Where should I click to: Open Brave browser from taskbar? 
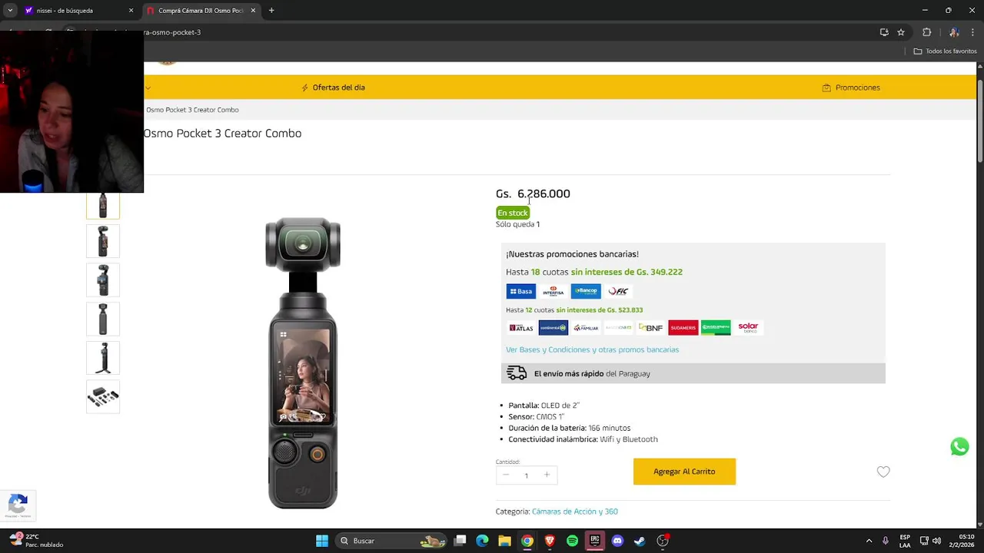click(x=550, y=541)
